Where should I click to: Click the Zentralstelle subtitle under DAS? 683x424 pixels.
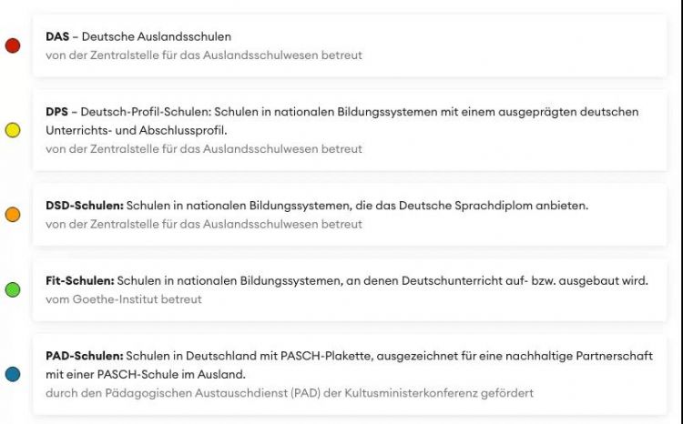[203, 55]
